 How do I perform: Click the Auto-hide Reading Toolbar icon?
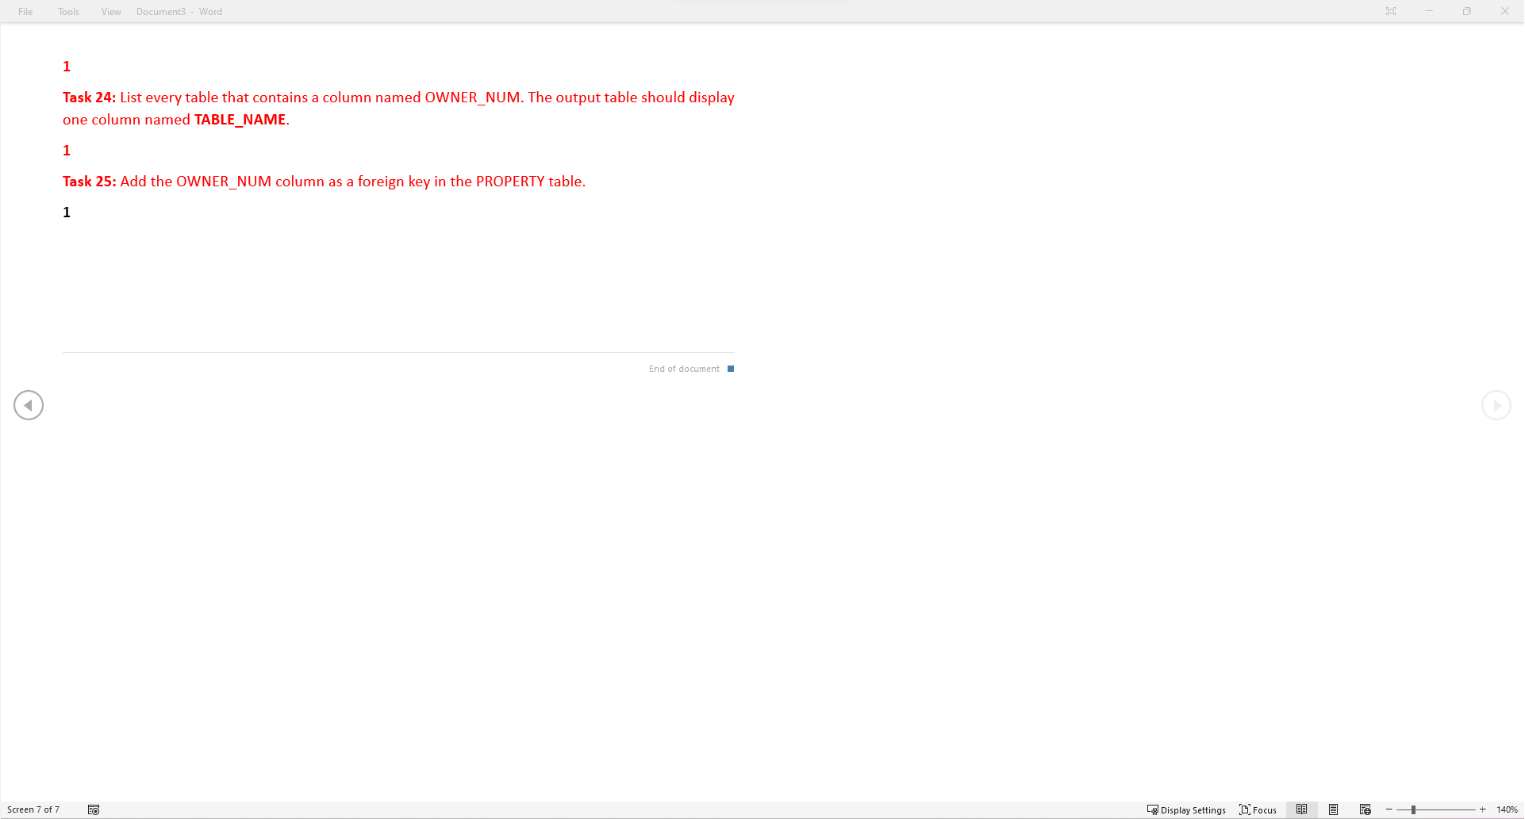pyautogui.click(x=1391, y=11)
